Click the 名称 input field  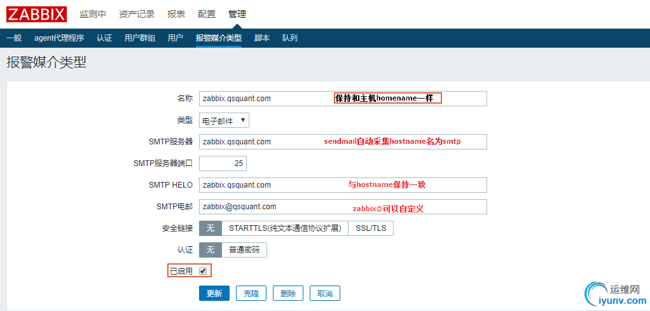coord(343,99)
